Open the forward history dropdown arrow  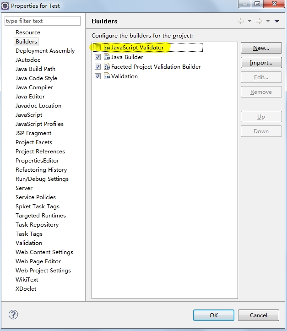coord(268,21)
